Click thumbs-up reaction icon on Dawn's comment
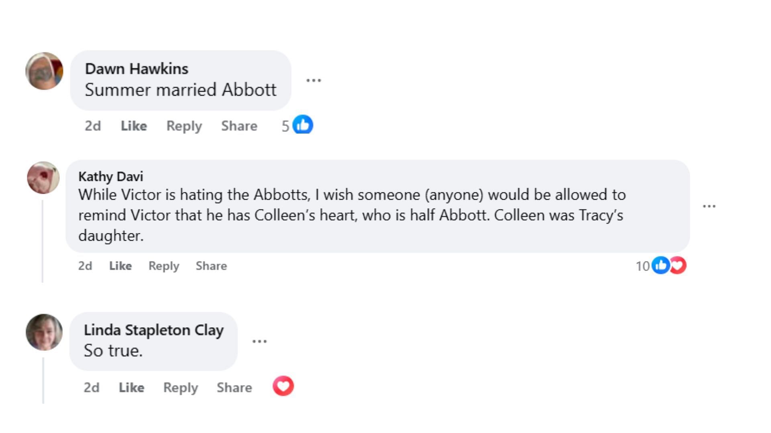The width and height of the screenshot is (771, 433). 302,125
